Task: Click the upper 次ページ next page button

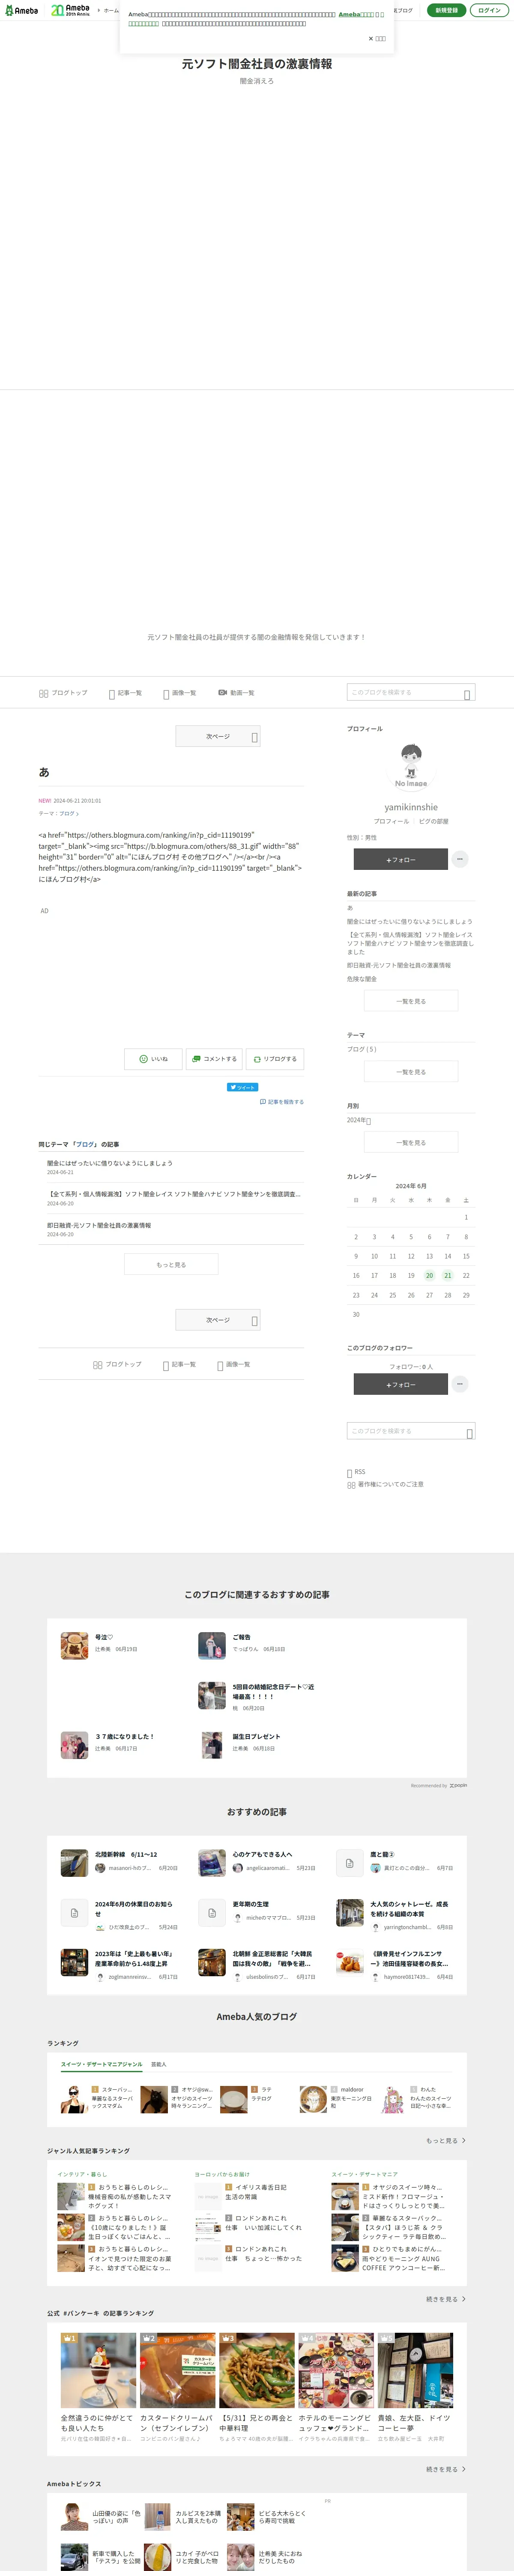Action: 218,737
